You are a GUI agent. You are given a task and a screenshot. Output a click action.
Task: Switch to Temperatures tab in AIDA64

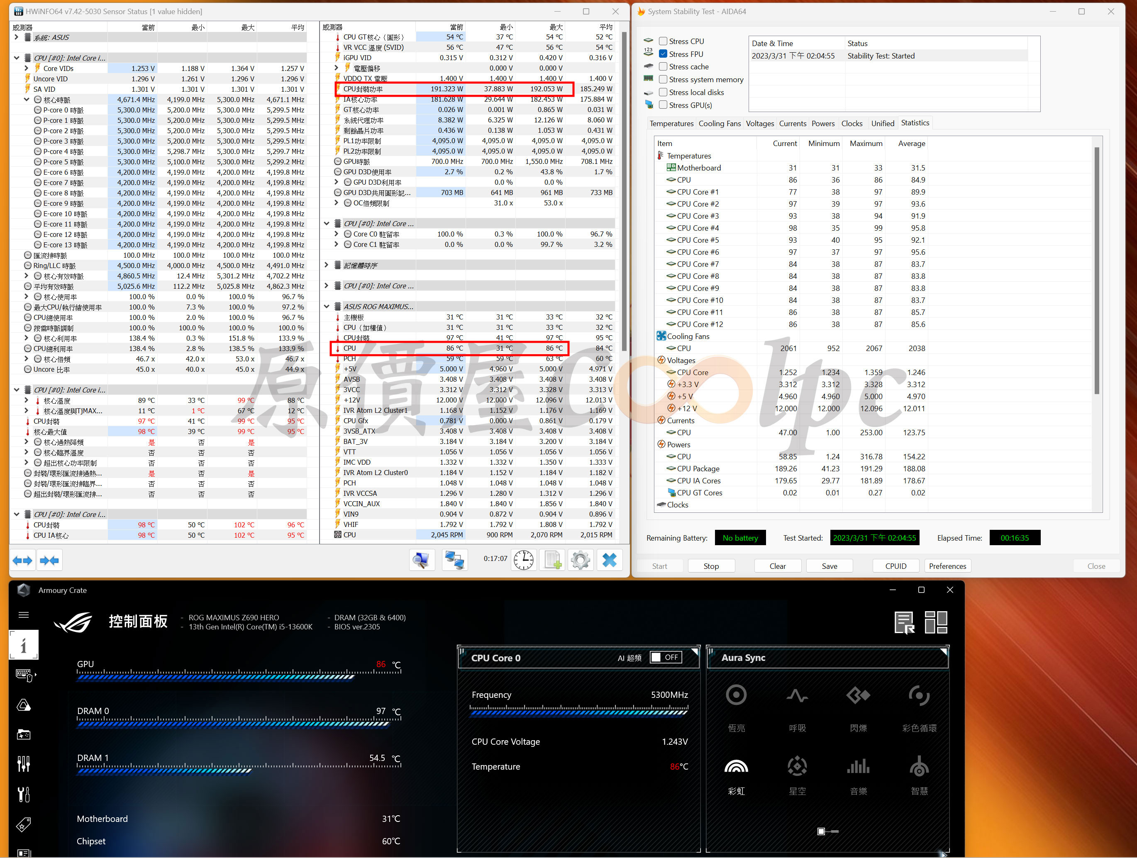pyautogui.click(x=671, y=123)
